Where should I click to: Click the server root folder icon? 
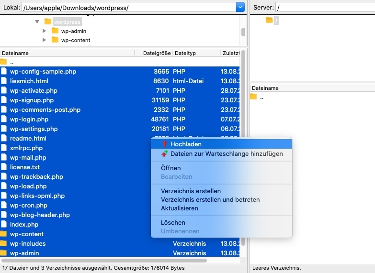coord(269,20)
